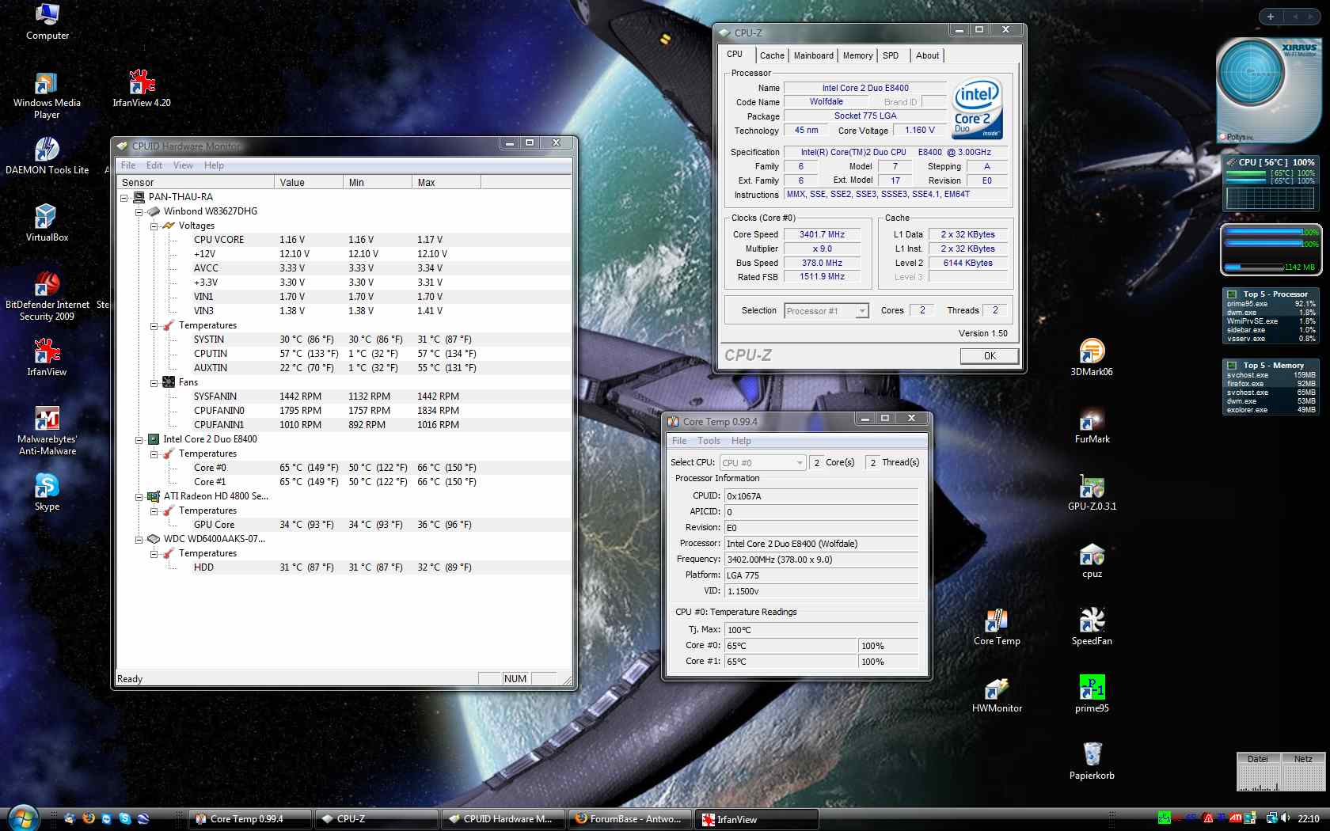
Task: Open Windows Media Player desktop shortcut
Action: 47,96
